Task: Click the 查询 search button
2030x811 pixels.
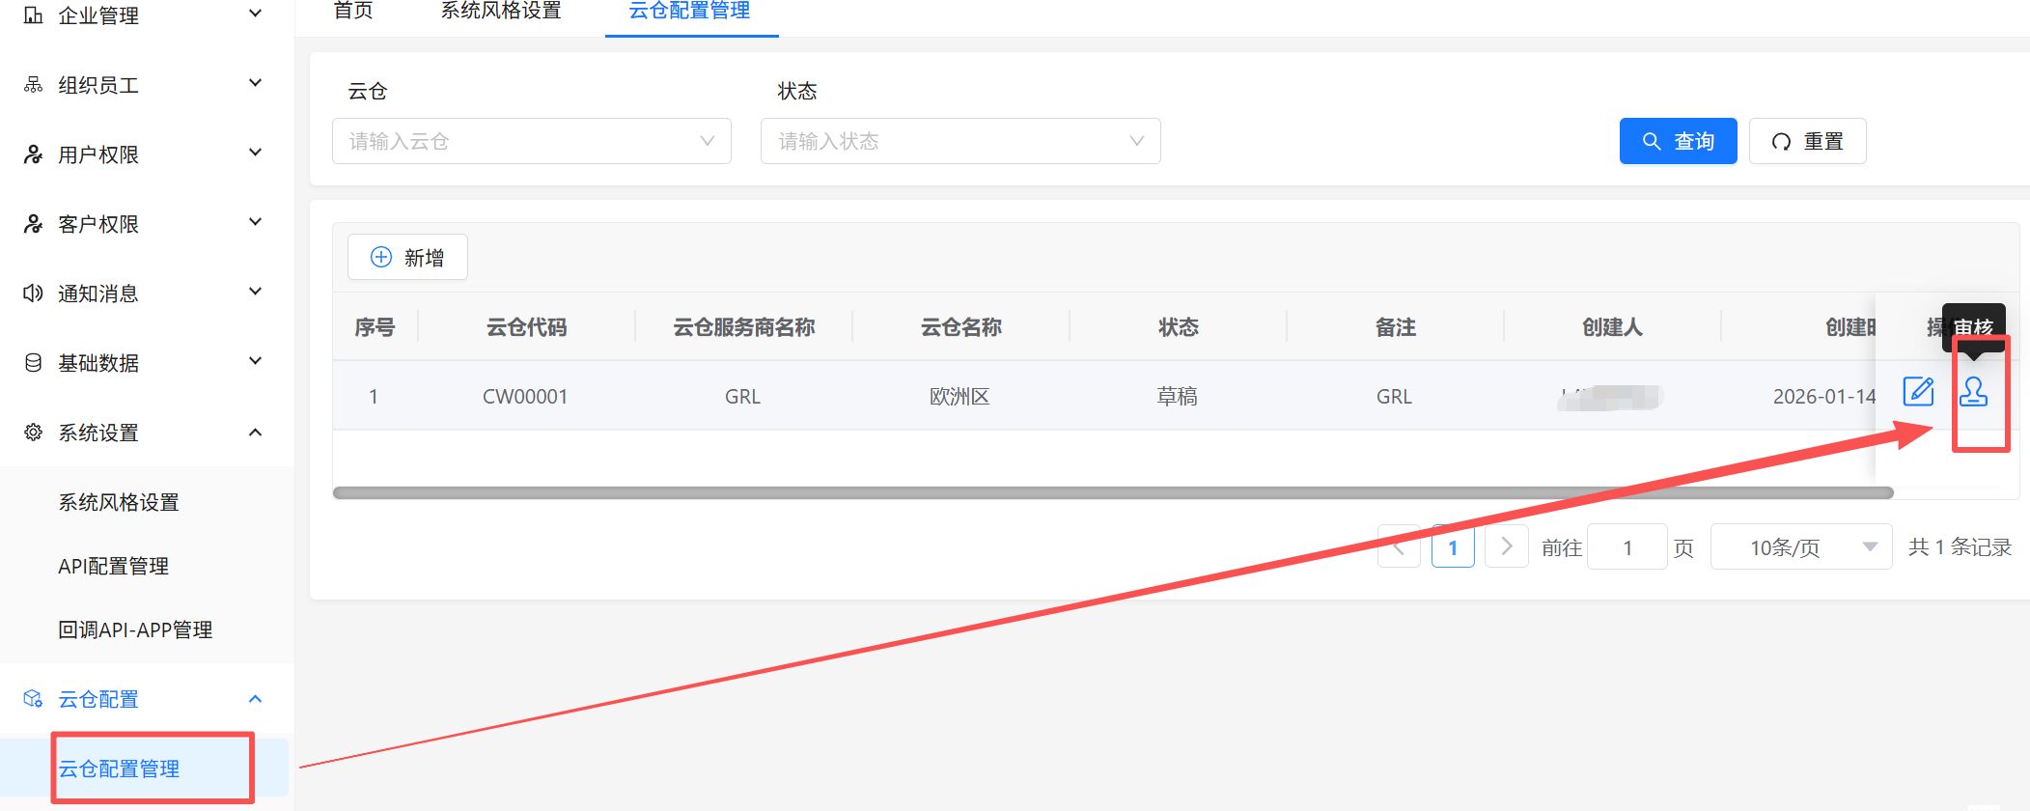Action: click(1678, 141)
